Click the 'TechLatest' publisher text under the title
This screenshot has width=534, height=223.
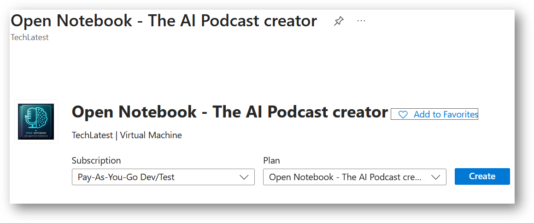[x=29, y=37]
